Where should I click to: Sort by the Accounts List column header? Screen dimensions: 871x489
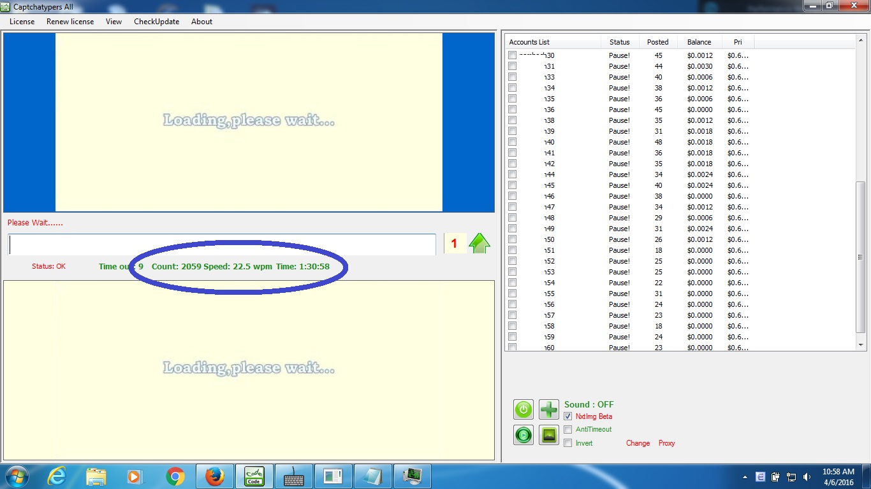[553, 42]
